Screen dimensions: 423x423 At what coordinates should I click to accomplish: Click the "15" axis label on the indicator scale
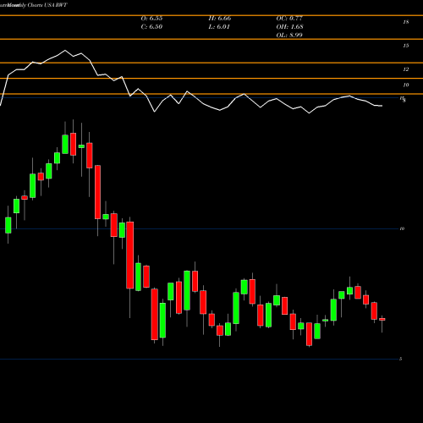click(x=406, y=46)
